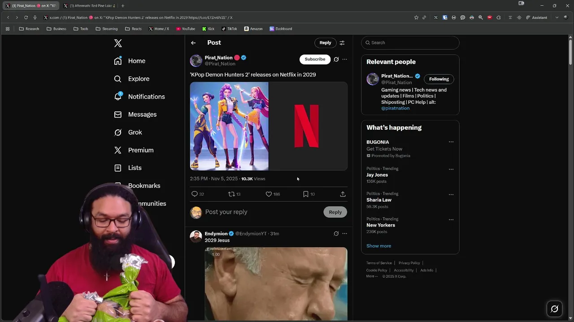Repost the post with 13 reposts
The width and height of the screenshot is (574, 322).
234,194
